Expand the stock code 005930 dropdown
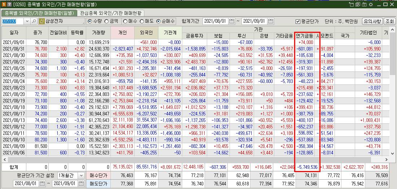Viewport: 397px width, 189px height. [x=27, y=21]
